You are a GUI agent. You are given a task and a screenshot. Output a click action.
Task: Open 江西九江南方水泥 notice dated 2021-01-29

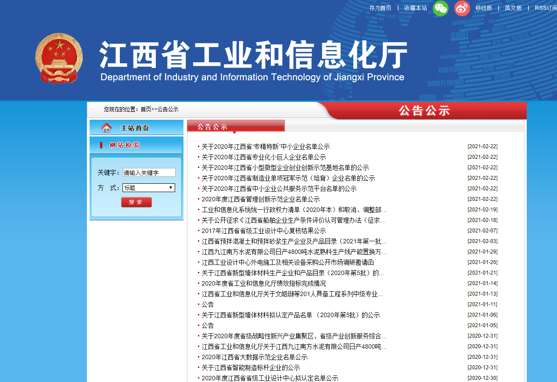pyautogui.click(x=294, y=252)
